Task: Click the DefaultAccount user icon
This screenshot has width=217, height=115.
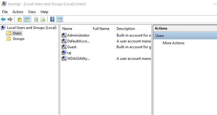Action: pyautogui.click(x=64, y=41)
